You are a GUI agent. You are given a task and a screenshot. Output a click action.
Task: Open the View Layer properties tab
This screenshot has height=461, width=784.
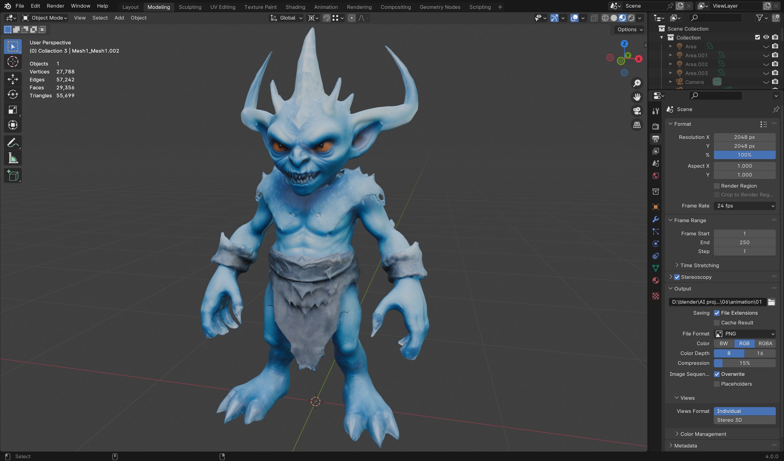click(655, 151)
